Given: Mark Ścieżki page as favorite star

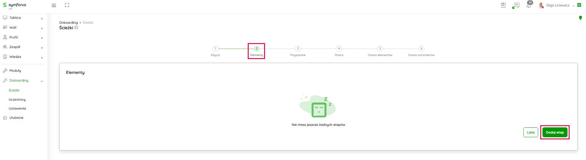Looking at the screenshot, I should [x=77, y=28].
